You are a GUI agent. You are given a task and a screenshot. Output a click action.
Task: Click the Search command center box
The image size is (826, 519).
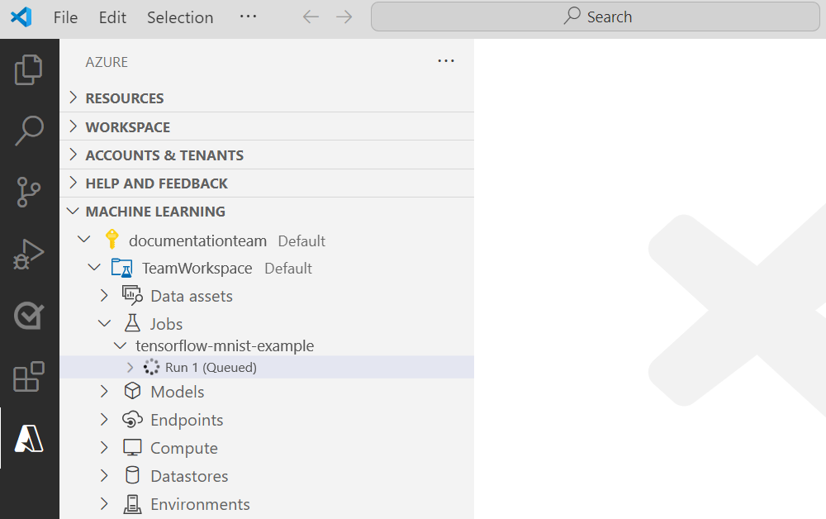[595, 17]
